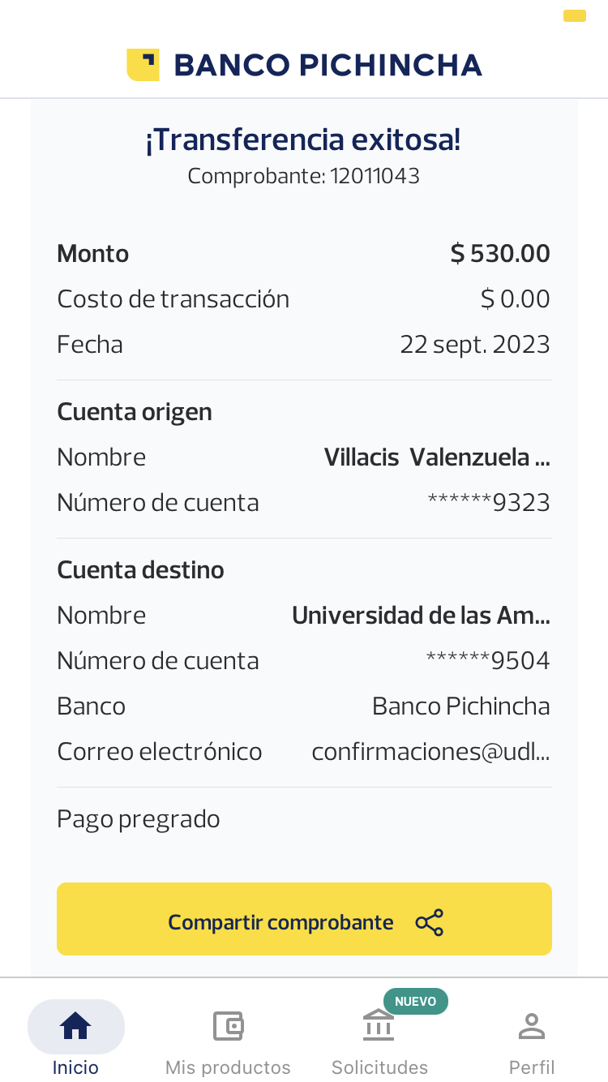Open the Perfil tab label
This screenshot has width=608, height=1082.
point(532,1067)
